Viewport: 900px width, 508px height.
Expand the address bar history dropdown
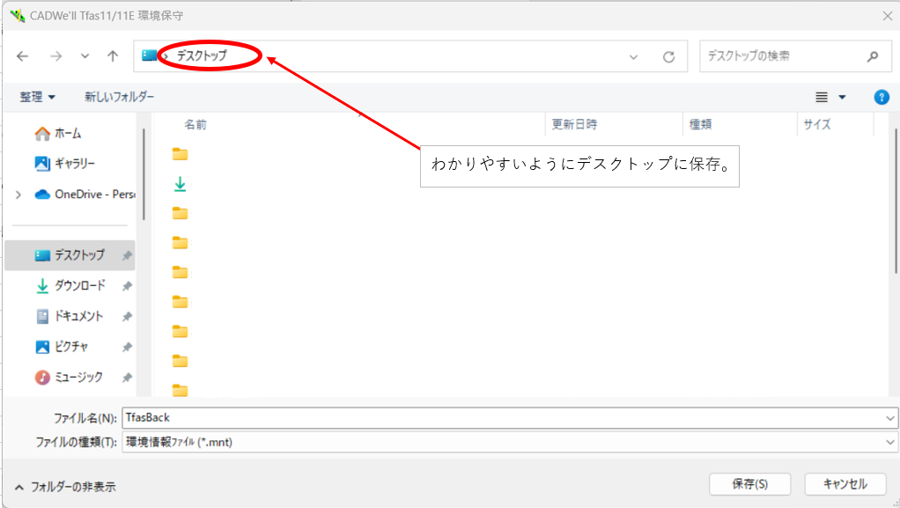[633, 57]
